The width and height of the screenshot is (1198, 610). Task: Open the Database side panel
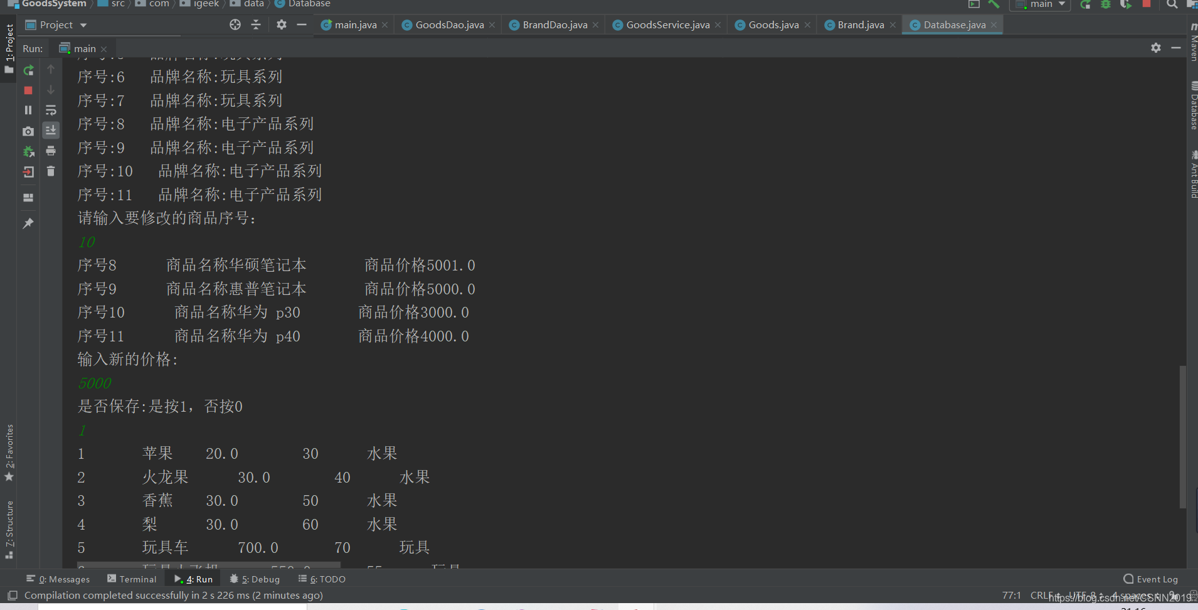1193,105
